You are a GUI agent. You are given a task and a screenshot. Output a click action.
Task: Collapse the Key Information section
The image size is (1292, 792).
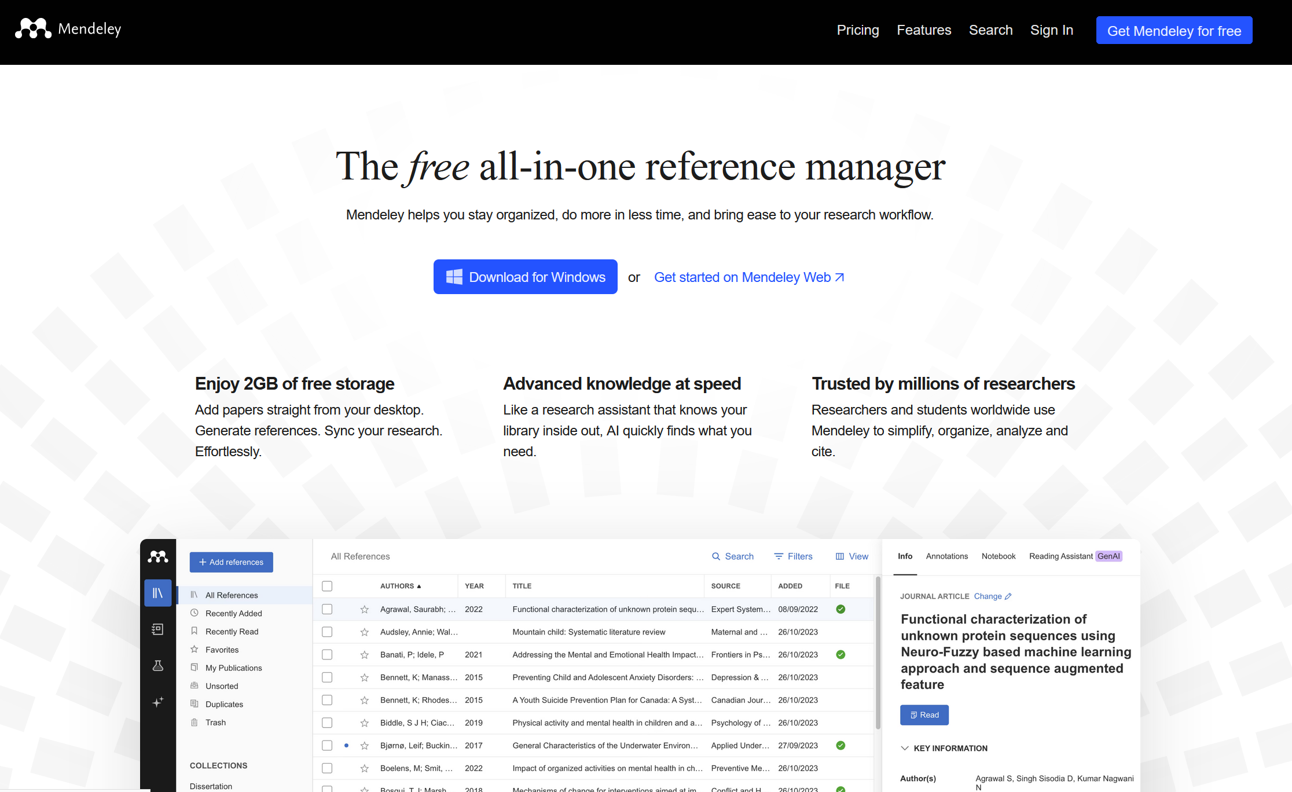tap(905, 748)
